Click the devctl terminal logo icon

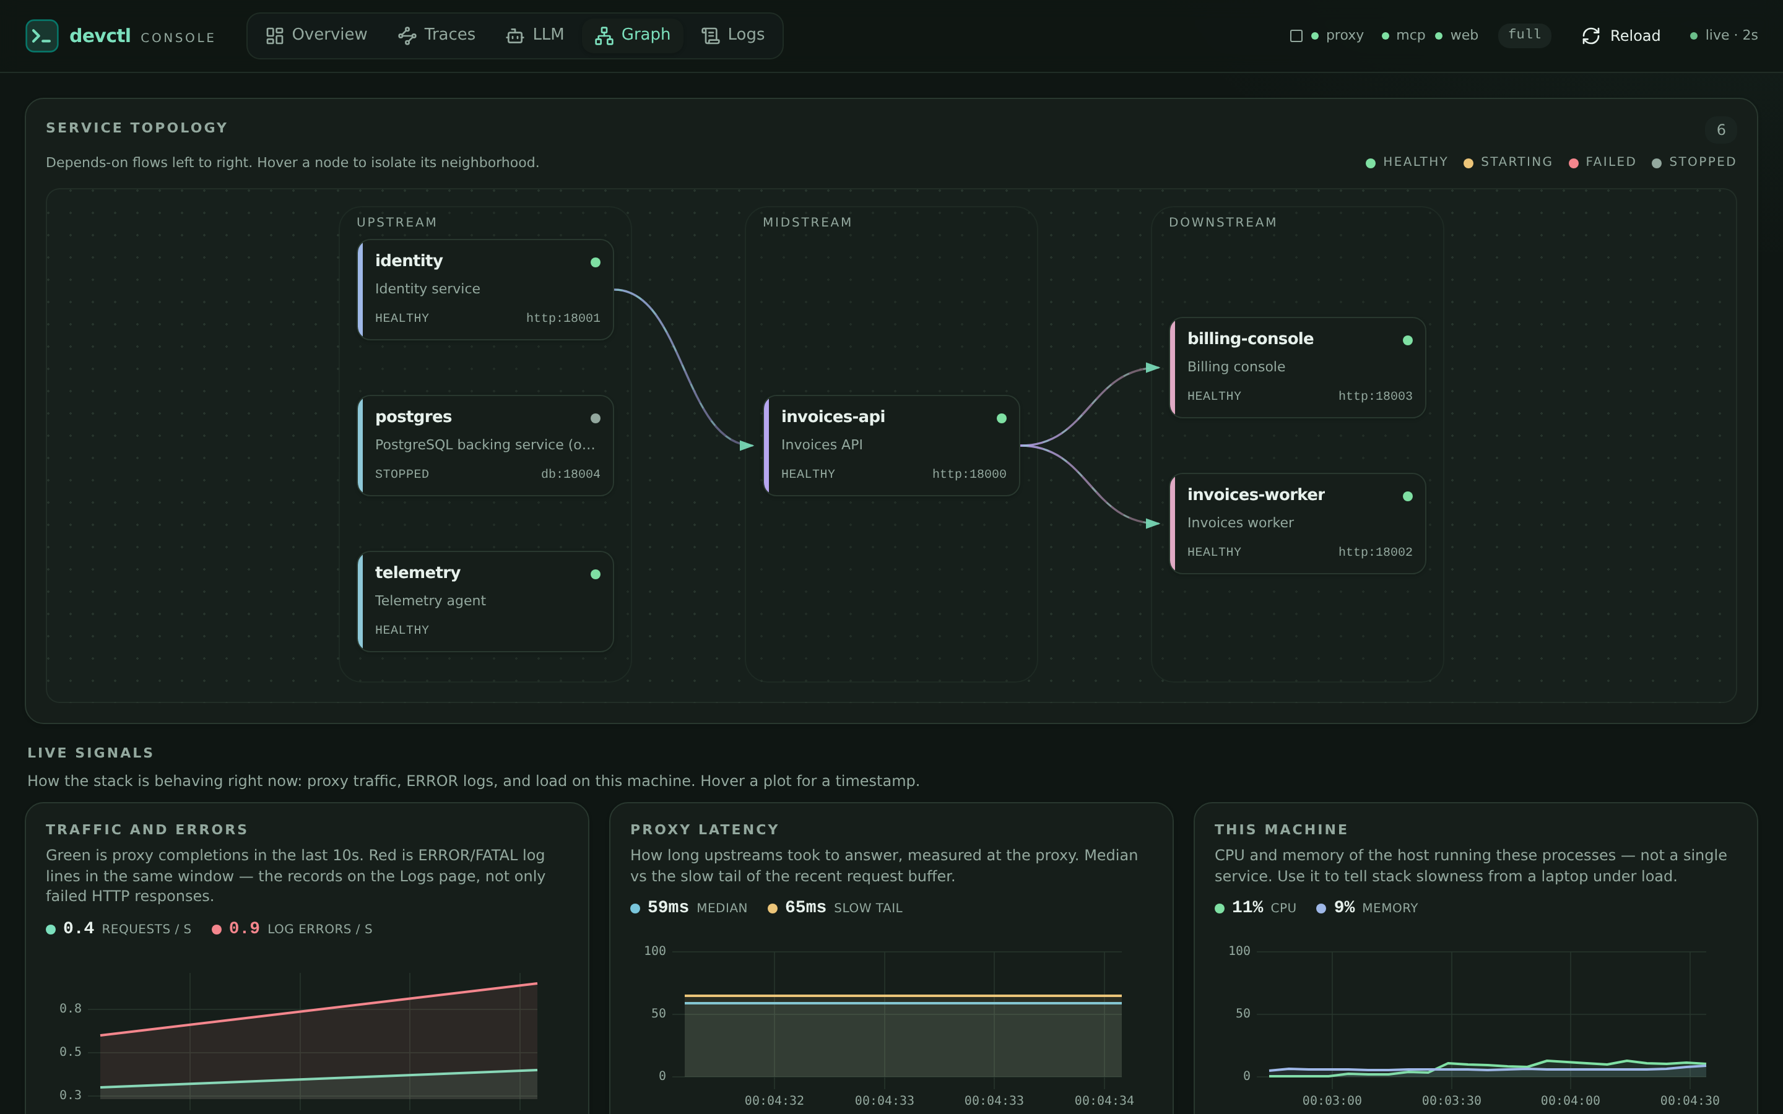click(x=42, y=35)
